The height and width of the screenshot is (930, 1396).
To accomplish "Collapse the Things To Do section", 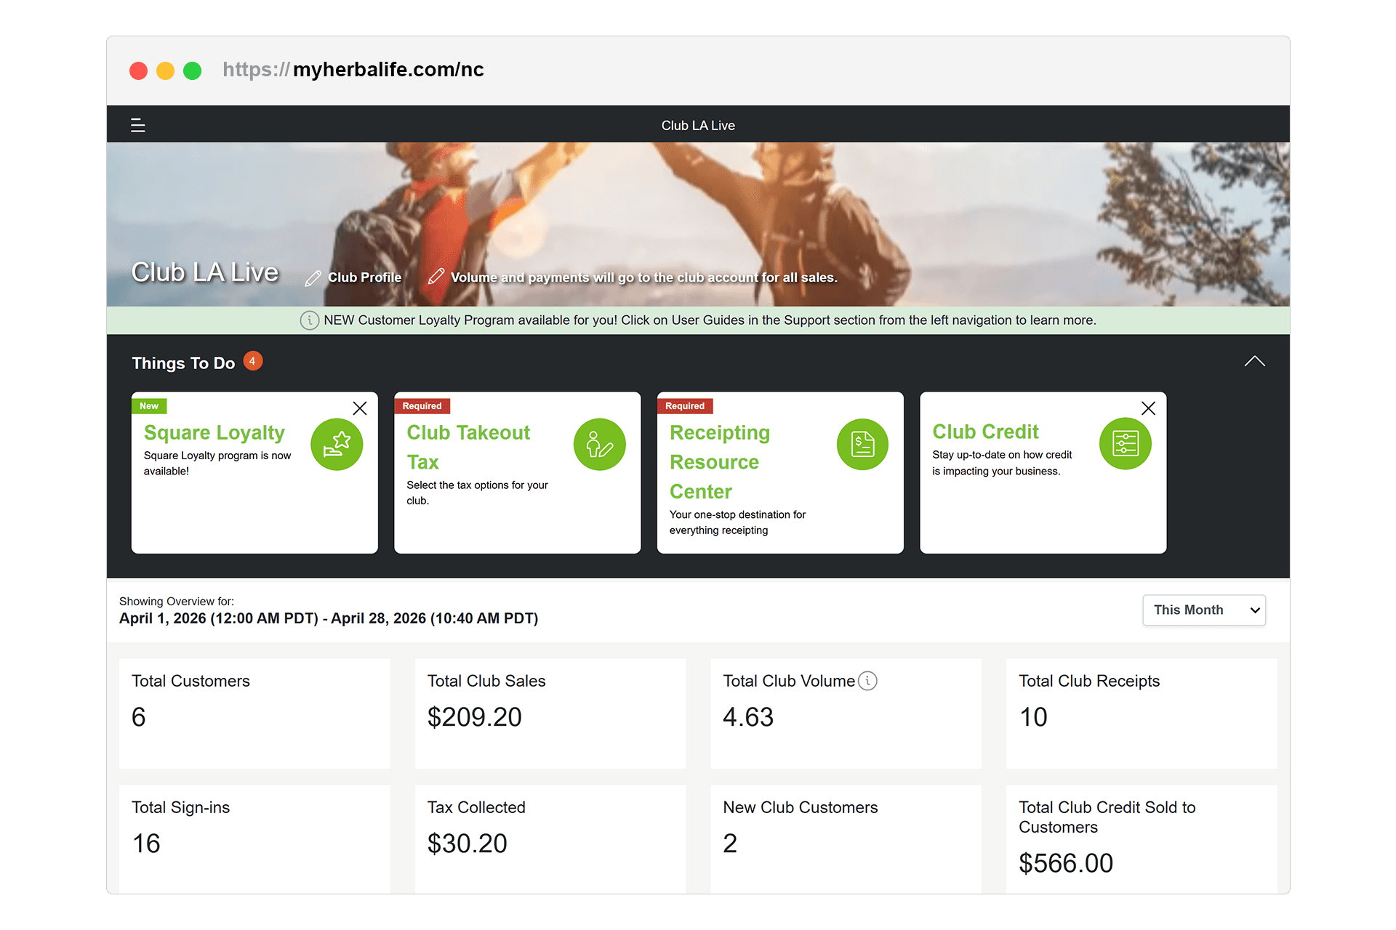I will [1254, 362].
